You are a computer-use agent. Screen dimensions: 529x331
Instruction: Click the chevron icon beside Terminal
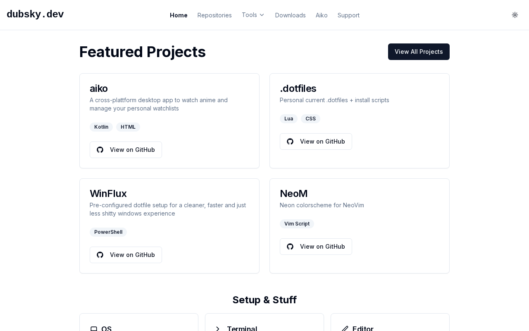[218, 329]
